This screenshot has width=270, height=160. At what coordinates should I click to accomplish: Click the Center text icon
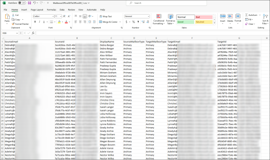[80, 22]
